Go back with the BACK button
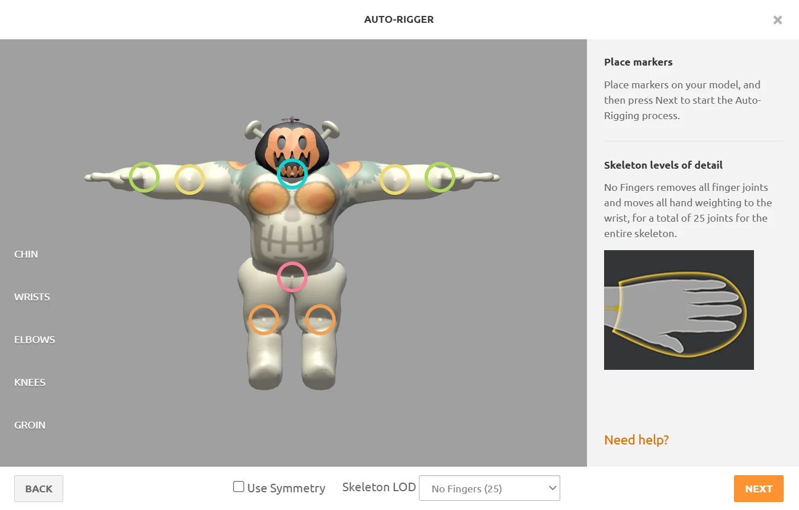The image size is (799, 510). tap(39, 489)
